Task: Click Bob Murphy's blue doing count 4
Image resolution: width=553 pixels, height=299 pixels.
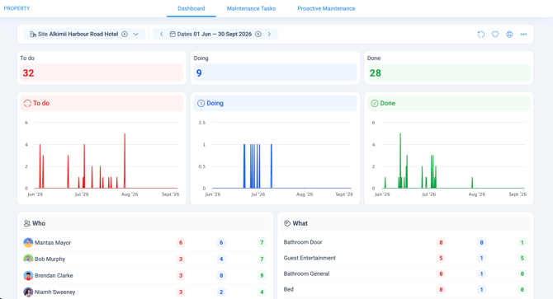Action: [x=221, y=259]
